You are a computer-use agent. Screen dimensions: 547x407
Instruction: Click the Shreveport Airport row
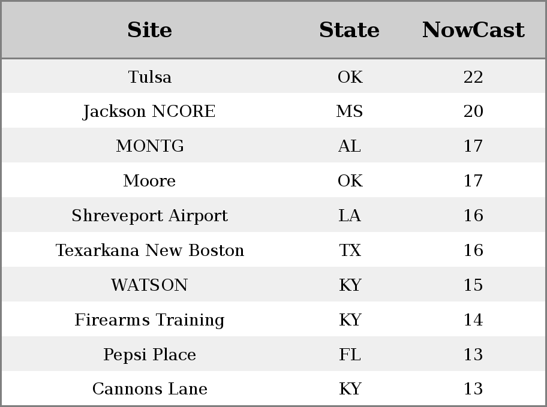tap(273, 215)
